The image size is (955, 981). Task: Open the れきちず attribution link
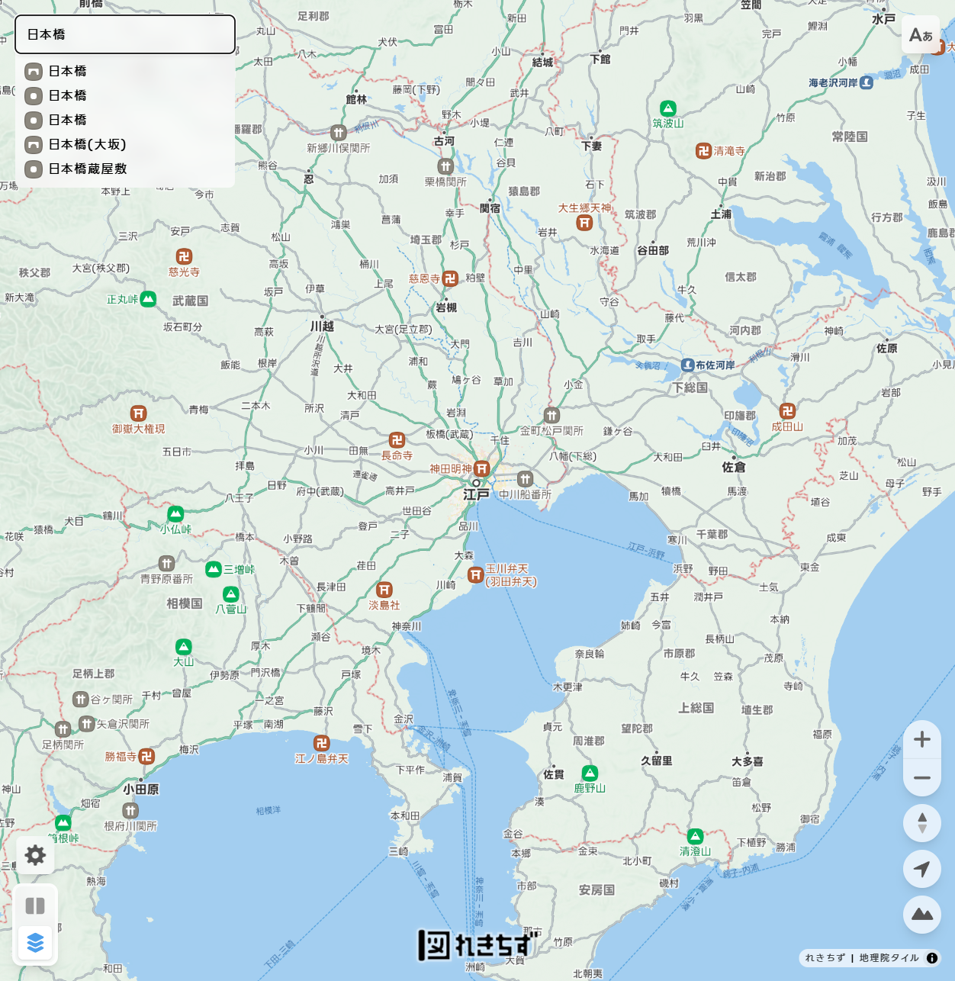coord(825,958)
